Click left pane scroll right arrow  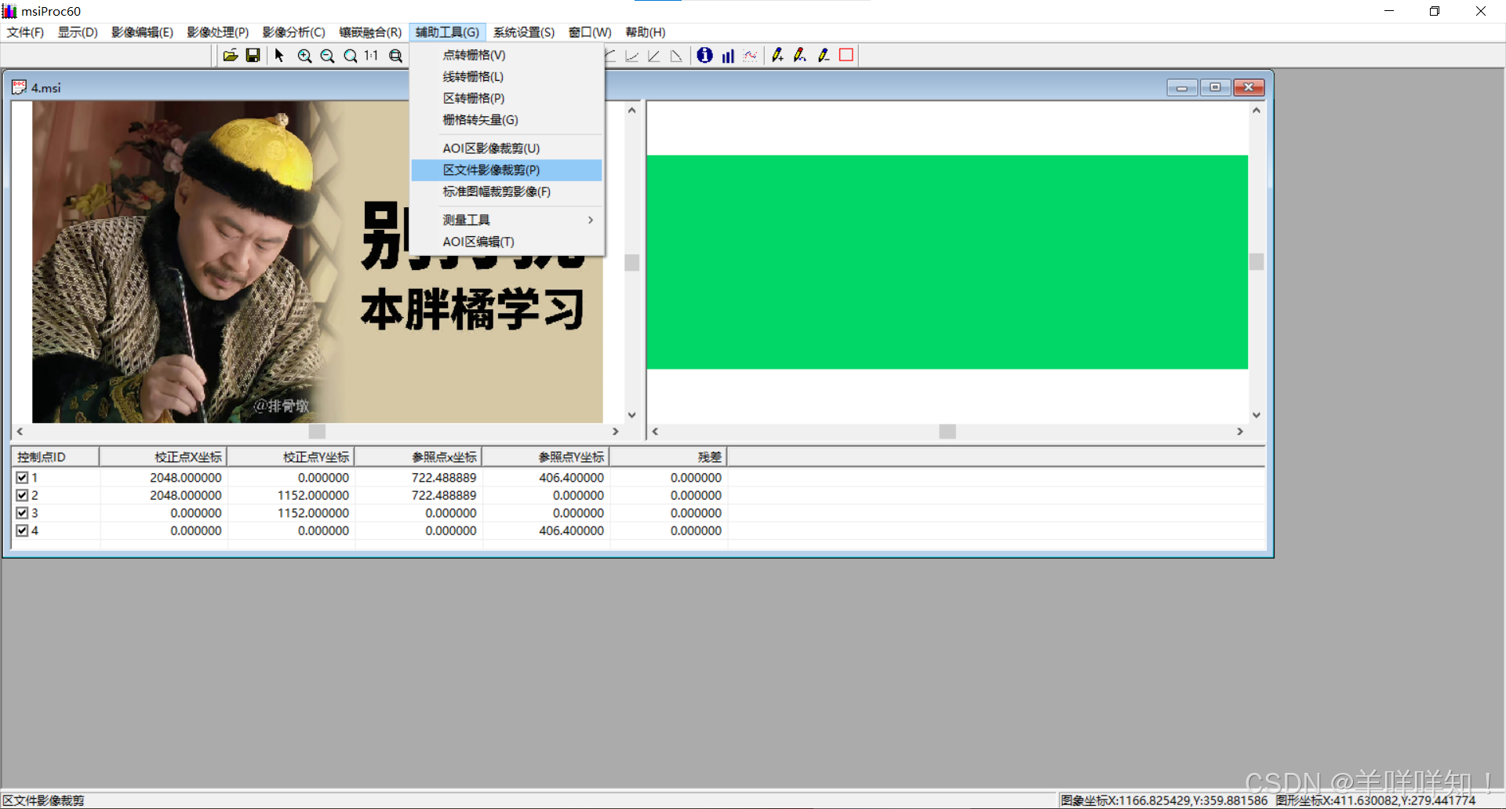(x=616, y=432)
